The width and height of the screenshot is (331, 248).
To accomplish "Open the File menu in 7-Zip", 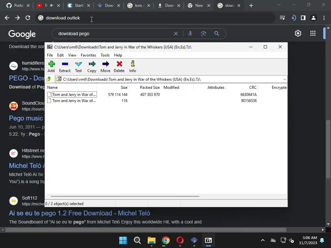I will (x=50, y=55).
